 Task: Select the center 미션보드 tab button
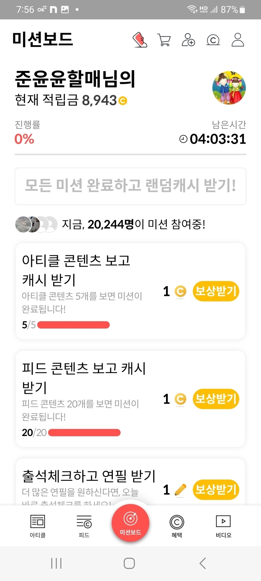(x=130, y=522)
